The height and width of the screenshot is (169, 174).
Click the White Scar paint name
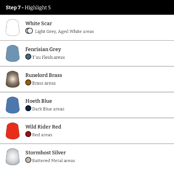(39, 24)
